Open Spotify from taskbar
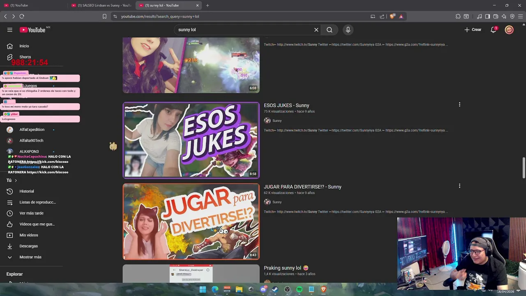This screenshot has width=526, height=296. [300, 289]
